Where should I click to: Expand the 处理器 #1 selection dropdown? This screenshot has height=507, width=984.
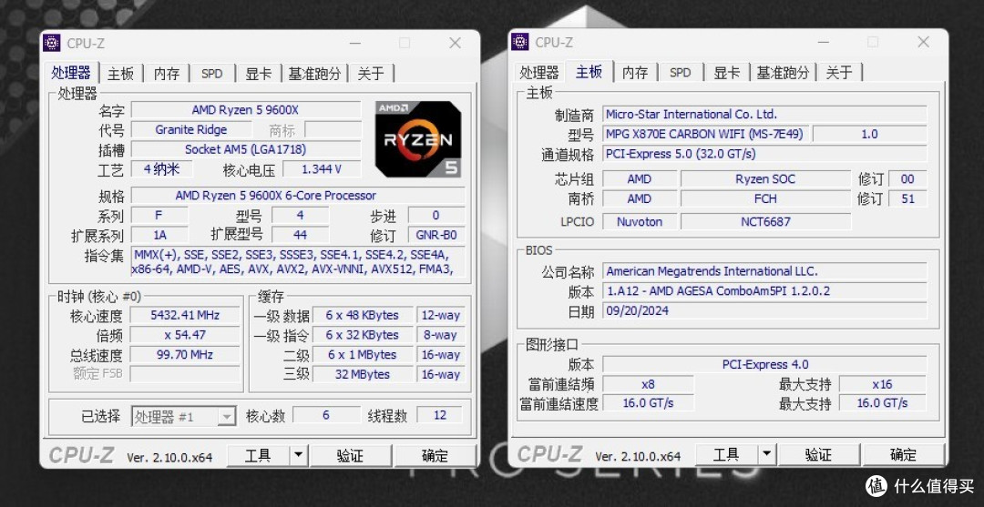(226, 417)
